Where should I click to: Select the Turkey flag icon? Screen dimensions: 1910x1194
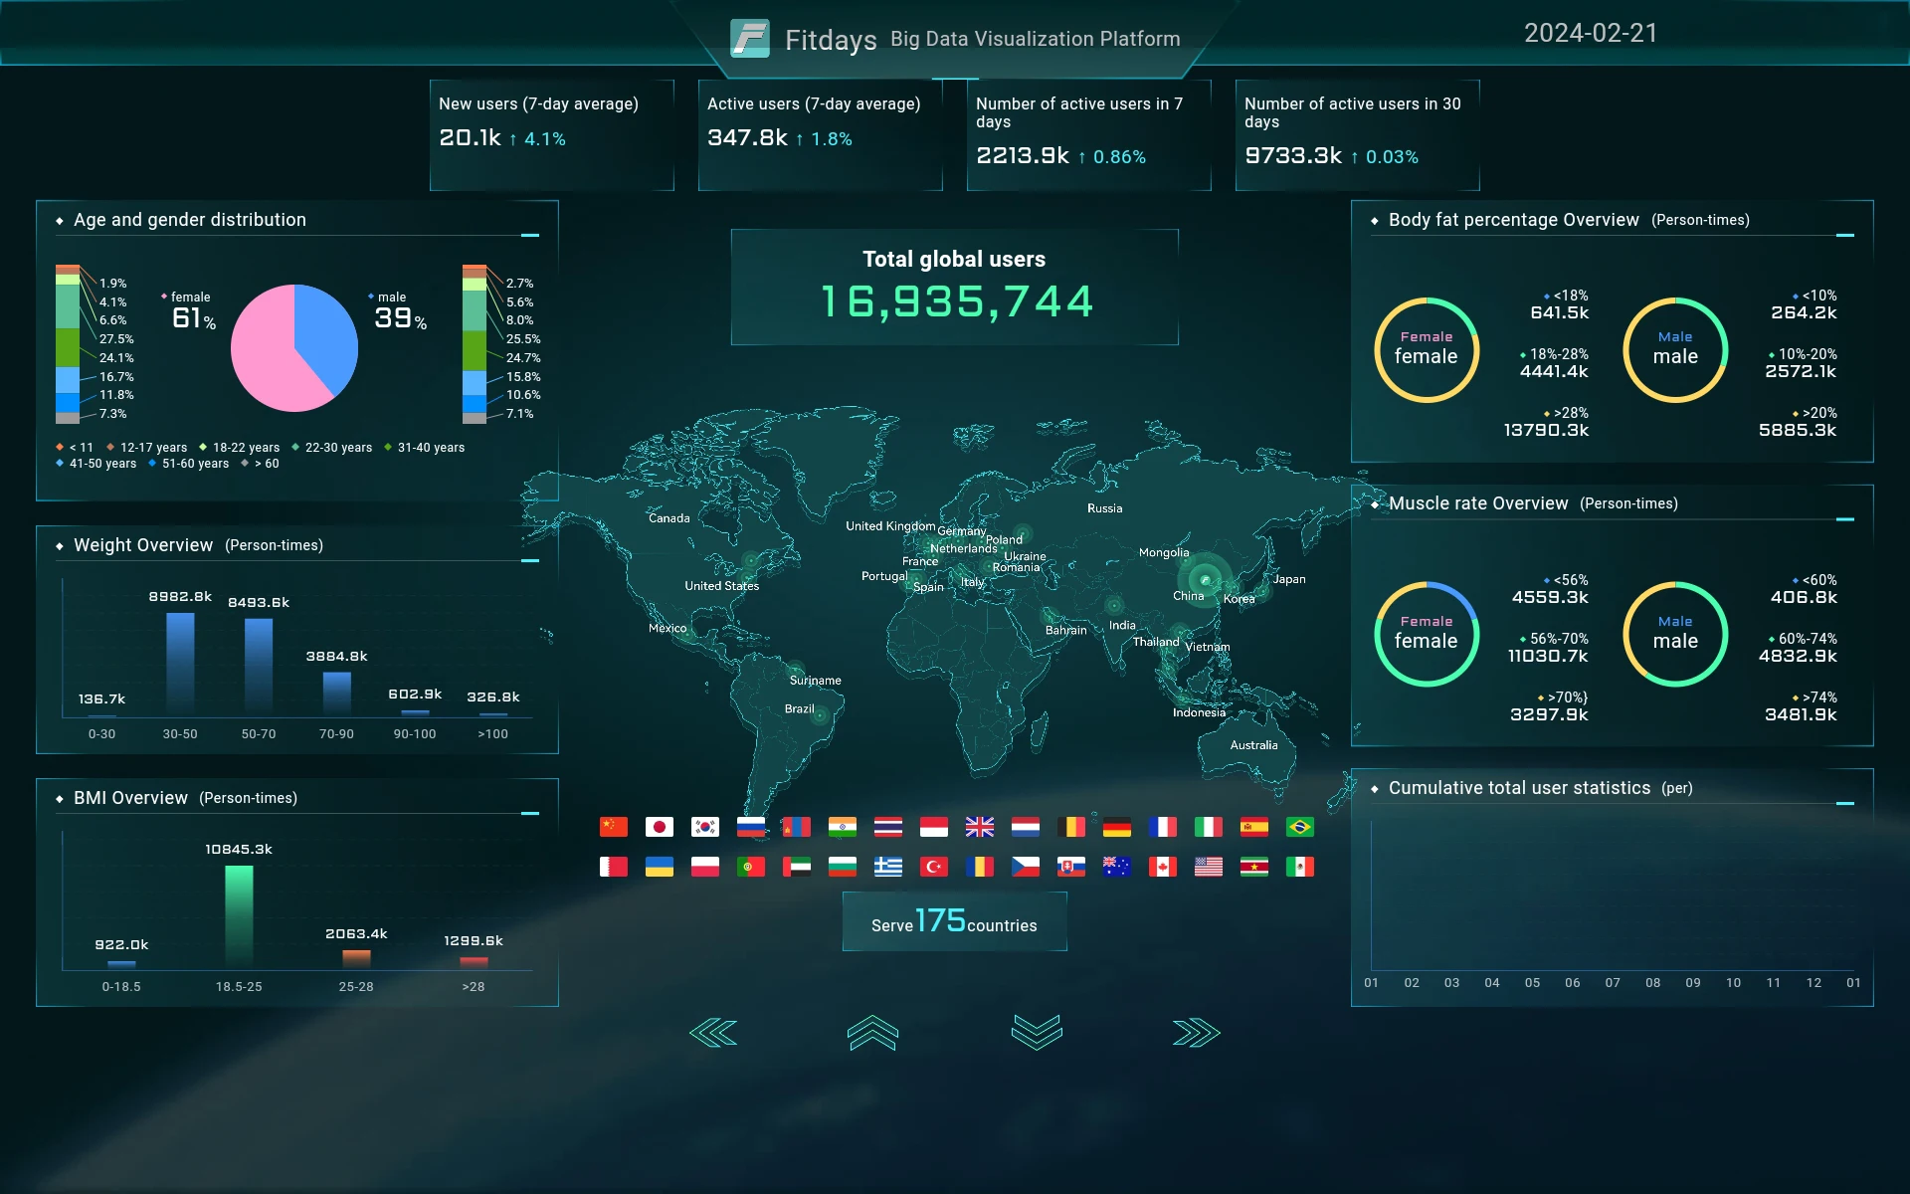click(x=933, y=867)
